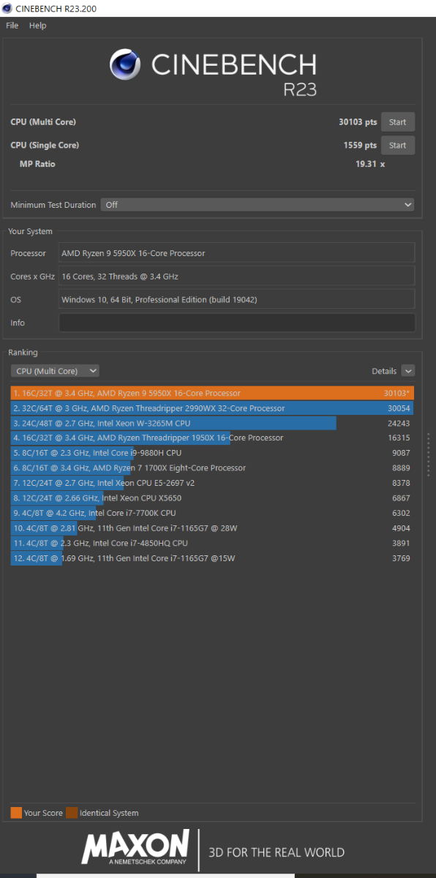Click the OS information field

click(236, 299)
